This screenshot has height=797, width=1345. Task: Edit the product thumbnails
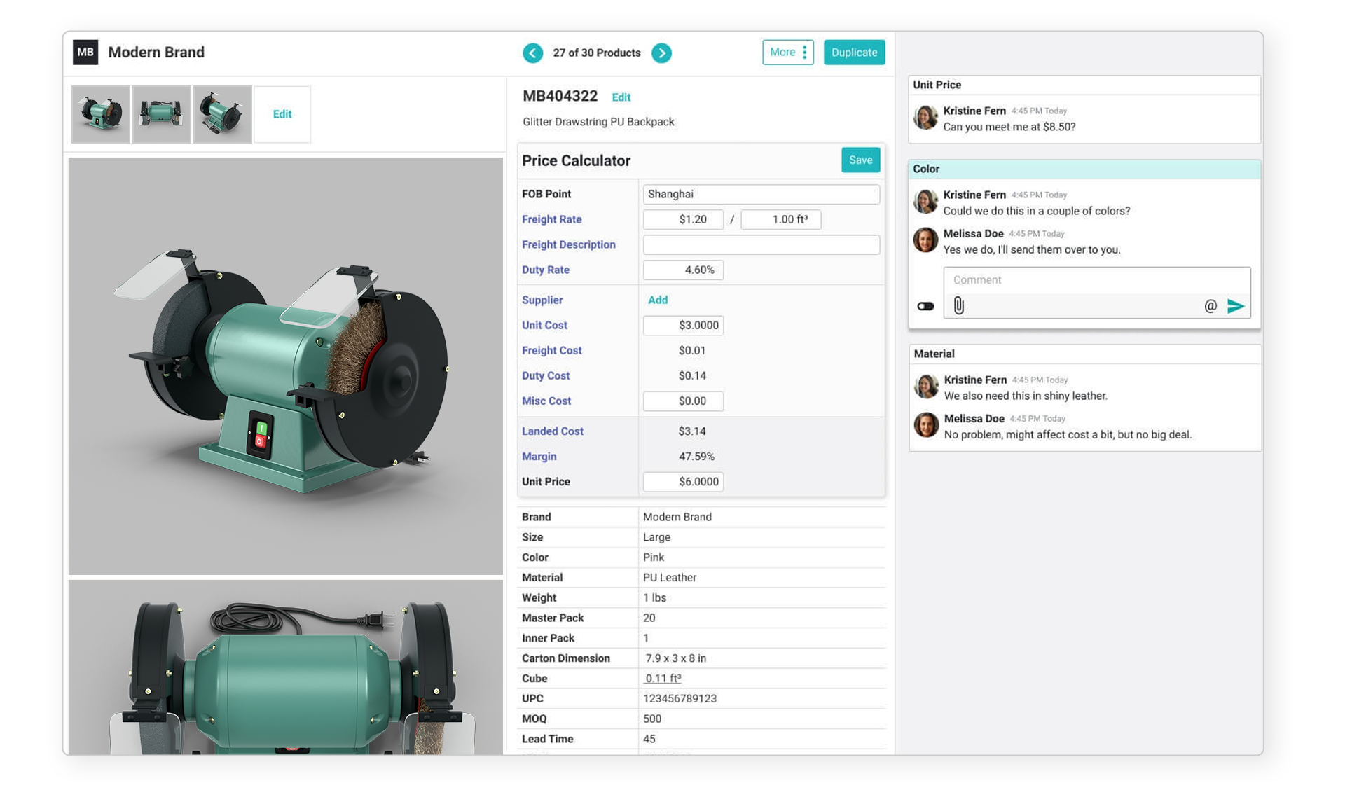pos(282,114)
